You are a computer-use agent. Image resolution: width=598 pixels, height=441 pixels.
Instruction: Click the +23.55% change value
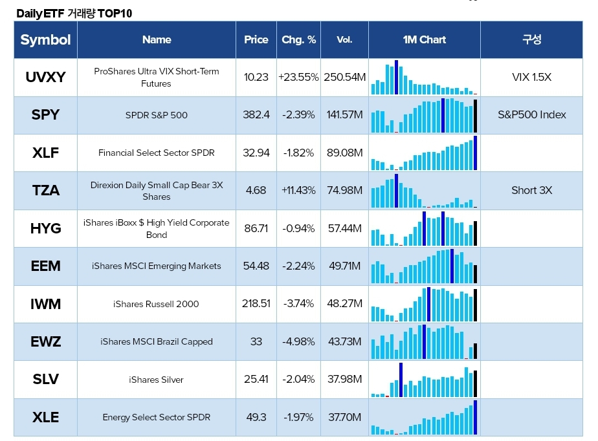298,78
